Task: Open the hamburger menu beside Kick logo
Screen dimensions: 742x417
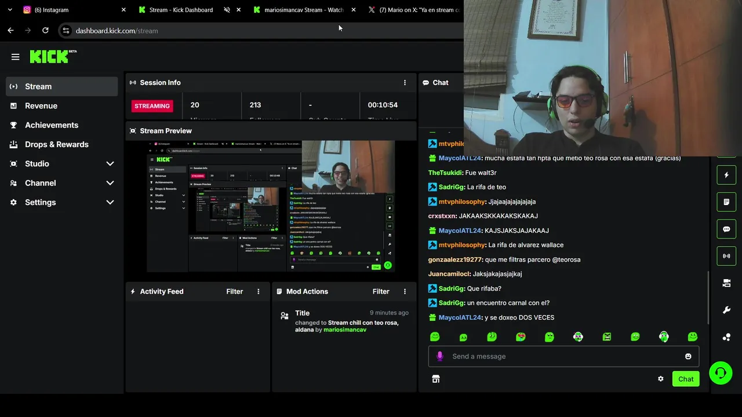Action: click(15, 57)
